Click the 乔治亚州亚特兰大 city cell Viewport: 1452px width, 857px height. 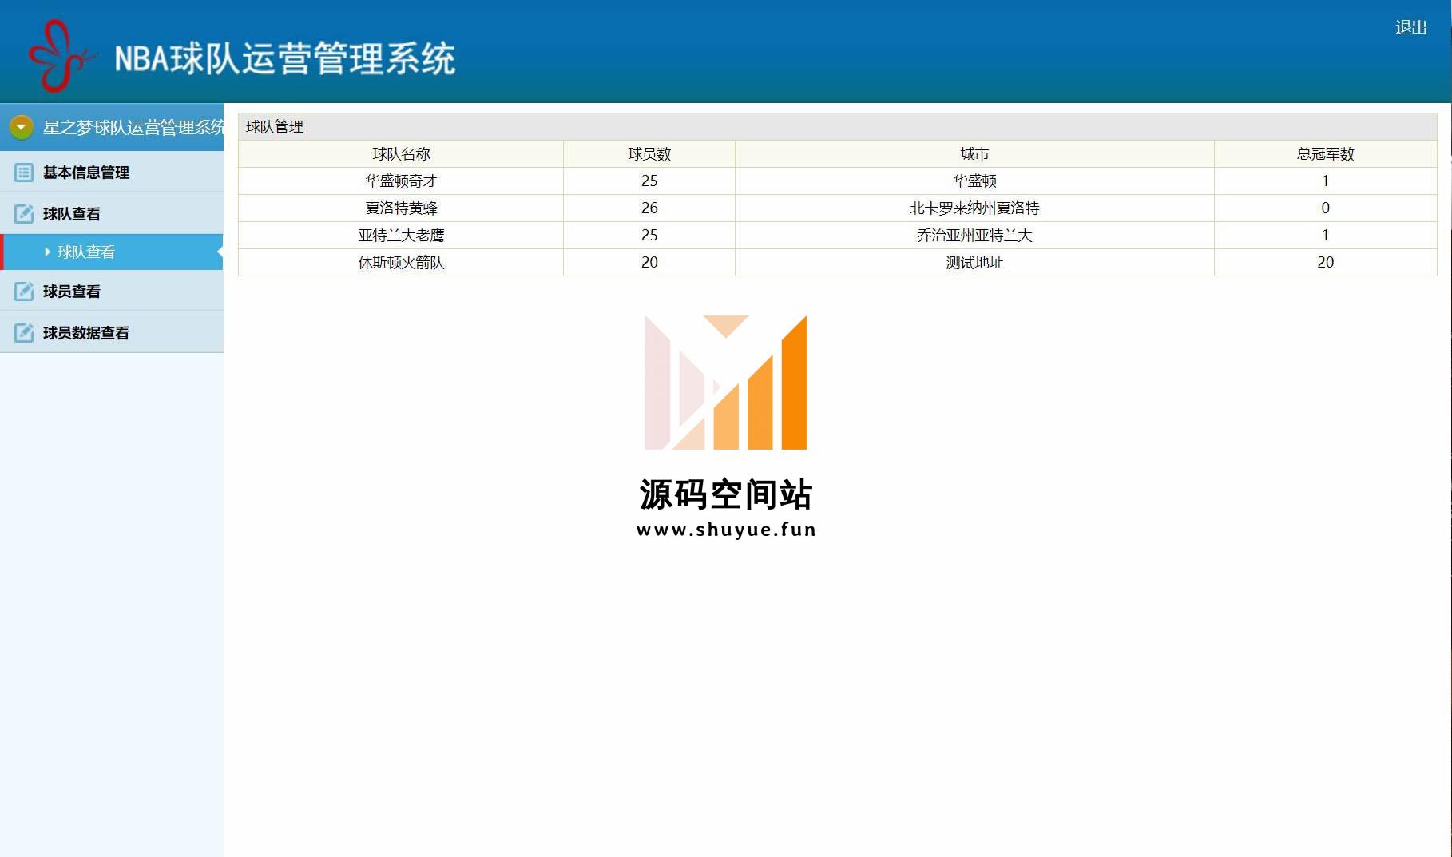point(974,236)
